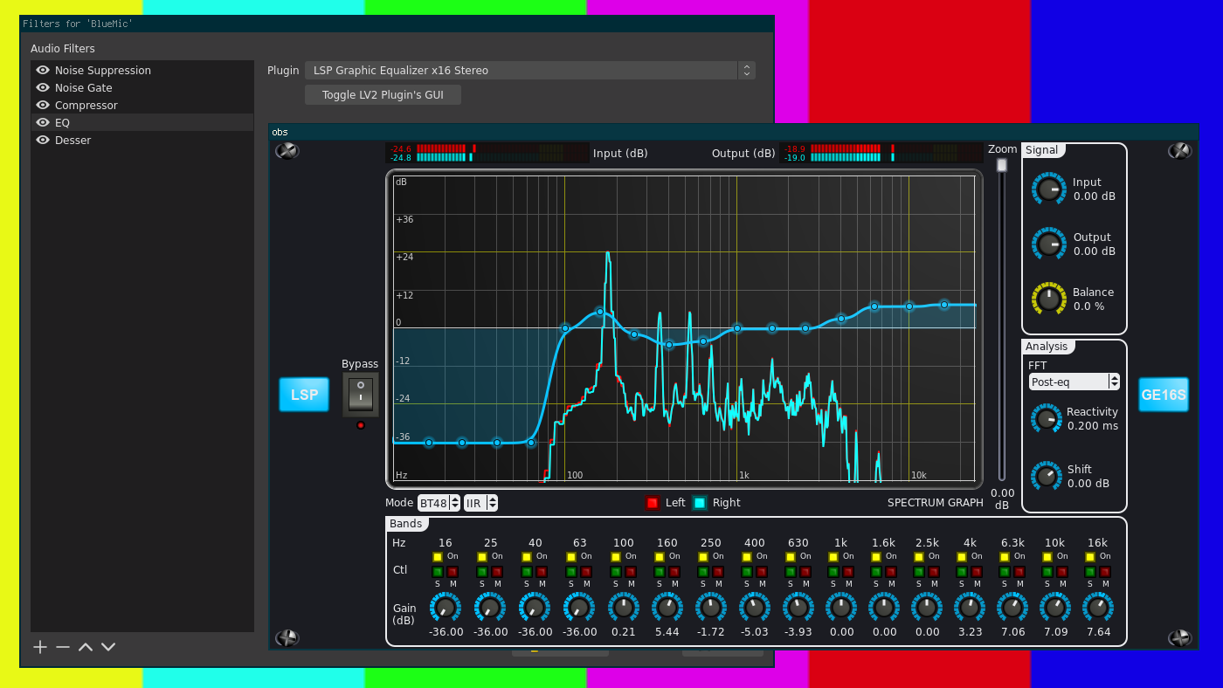Image resolution: width=1223 pixels, height=688 pixels.
Task: Click the 63 Hz node on EQ curve
Action: tap(531, 443)
